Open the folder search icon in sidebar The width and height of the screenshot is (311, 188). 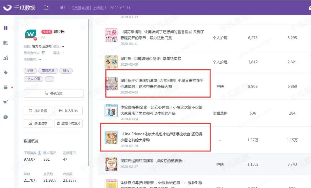click(5, 43)
